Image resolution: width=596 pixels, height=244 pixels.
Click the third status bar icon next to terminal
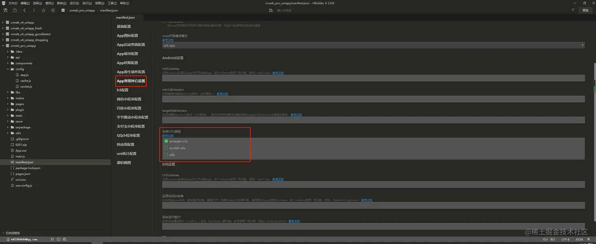(x=65, y=239)
